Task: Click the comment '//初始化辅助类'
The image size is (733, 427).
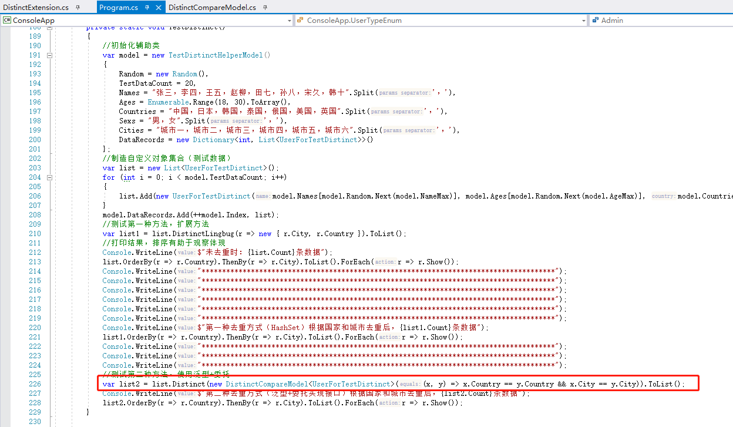Action: [x=131, y=46]
